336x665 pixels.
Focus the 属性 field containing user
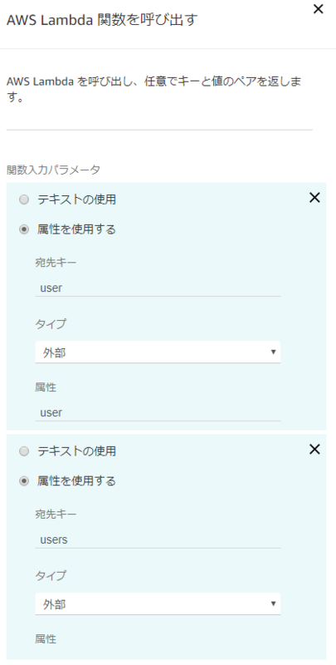point(158,412)
